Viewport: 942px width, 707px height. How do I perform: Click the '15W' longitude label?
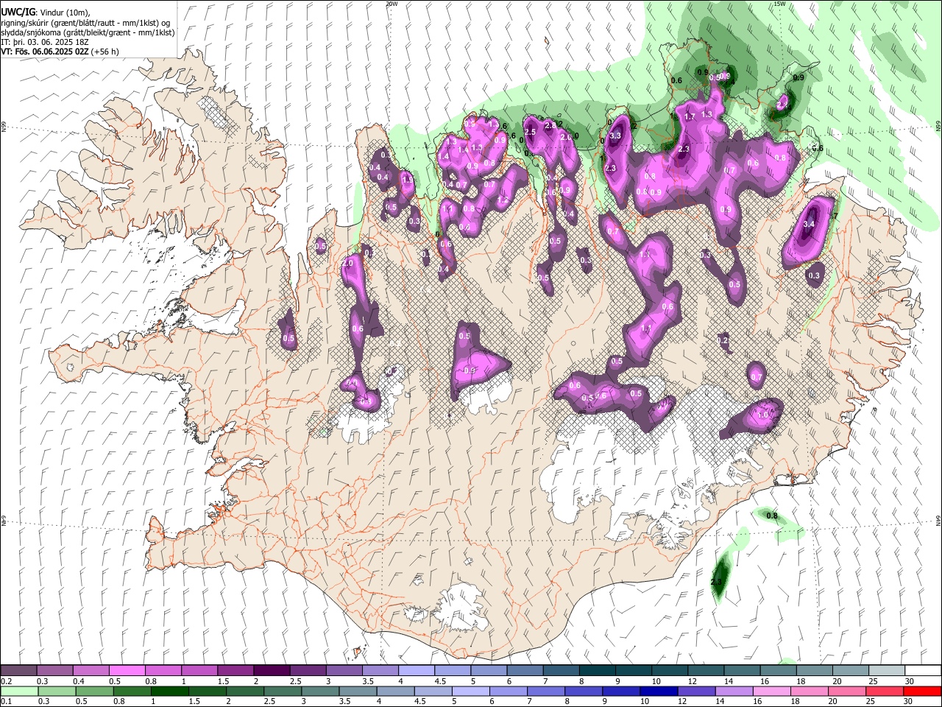point(779,4)
